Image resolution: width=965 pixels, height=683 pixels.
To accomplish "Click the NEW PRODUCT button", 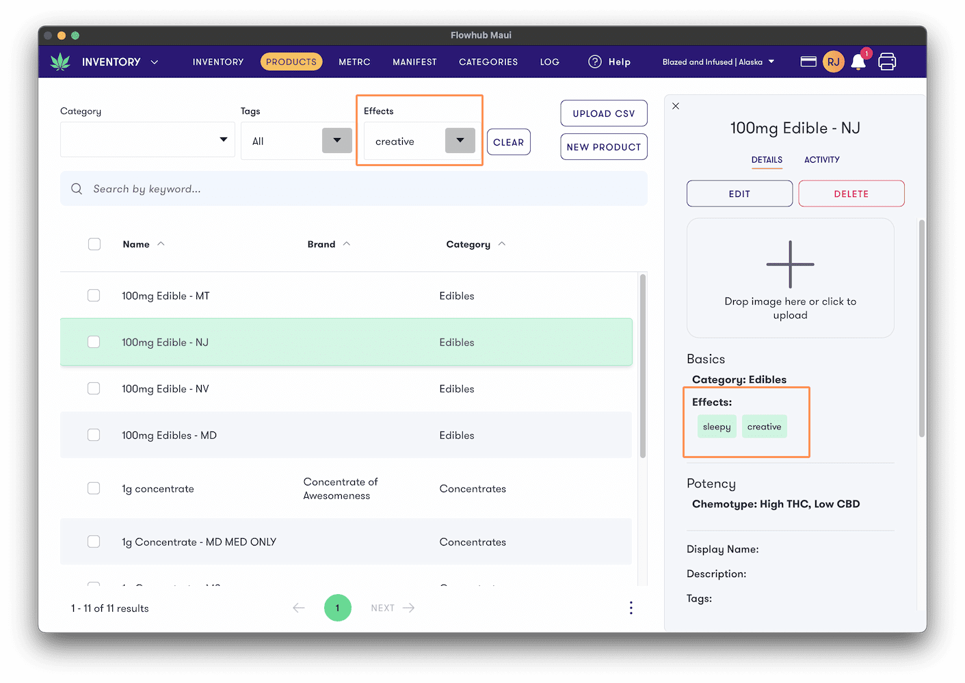I will tap(604, 147).
